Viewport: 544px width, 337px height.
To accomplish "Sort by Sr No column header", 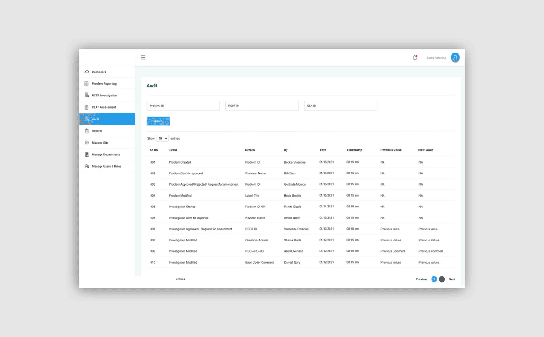I will click(154, 150).
